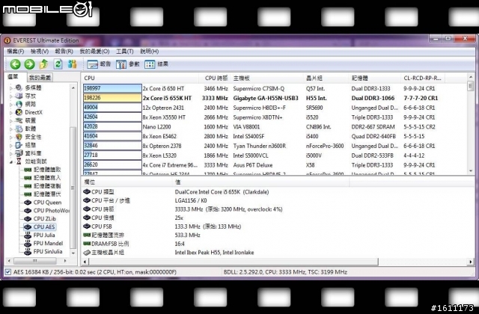Collapse the benchmark tree node
The width and height of the screenshot is (479, 314).
11,161
